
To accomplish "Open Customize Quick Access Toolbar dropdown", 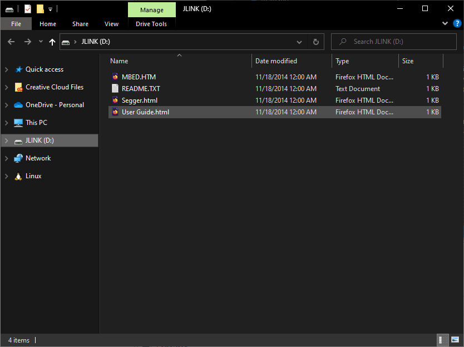I will tap(50, 9).
